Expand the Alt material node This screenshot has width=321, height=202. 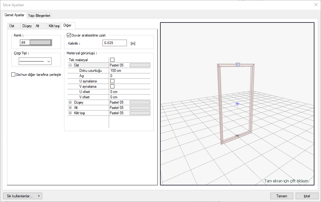click(x=70, y=108)
